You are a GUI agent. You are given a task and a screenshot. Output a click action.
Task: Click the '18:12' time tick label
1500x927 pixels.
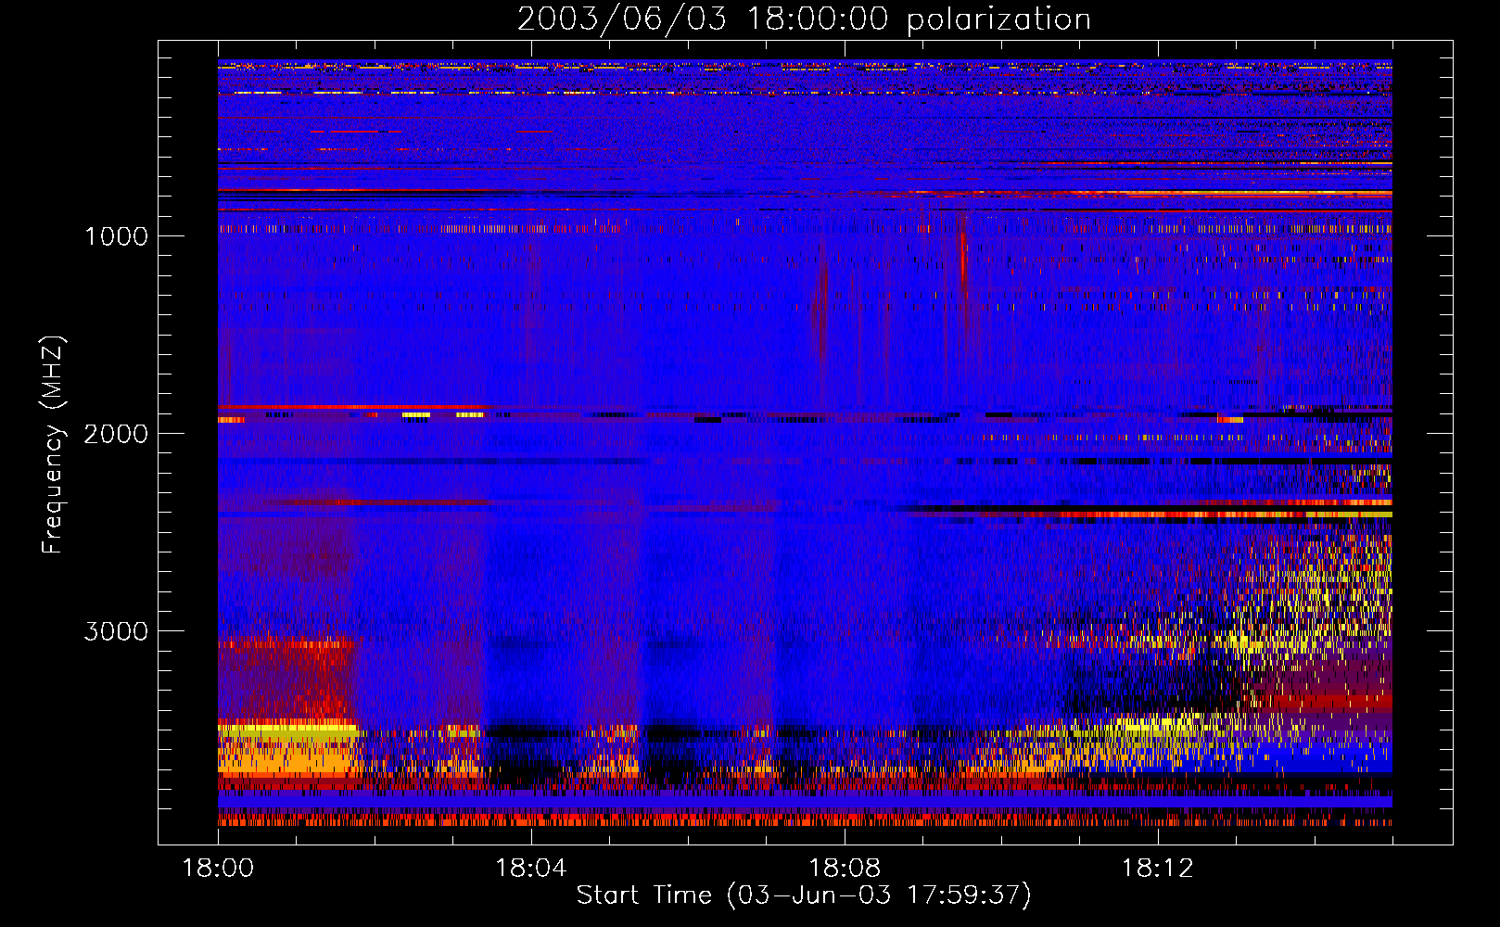(1158, 869)
